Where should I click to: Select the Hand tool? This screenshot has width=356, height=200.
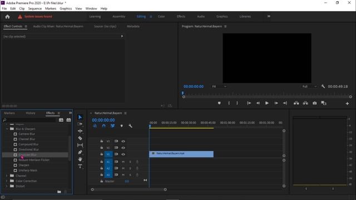[80, 159]
